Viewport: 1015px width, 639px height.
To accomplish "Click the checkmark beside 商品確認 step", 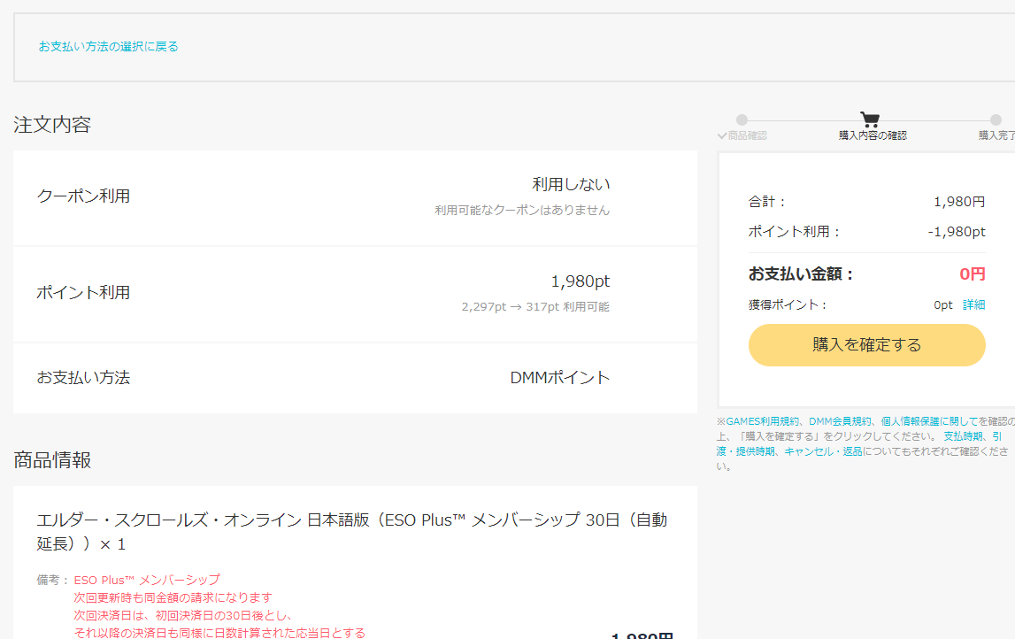I will (722, 136).
